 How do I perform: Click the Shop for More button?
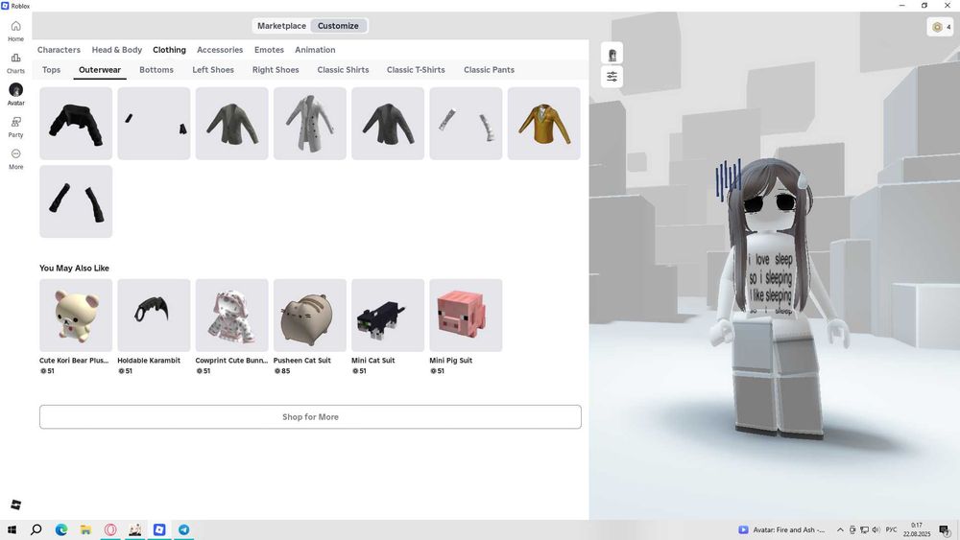click(x=310, y=416)
